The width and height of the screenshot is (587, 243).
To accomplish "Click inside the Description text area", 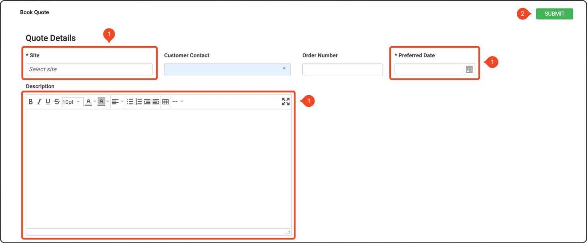I will (x=159, y=169).
